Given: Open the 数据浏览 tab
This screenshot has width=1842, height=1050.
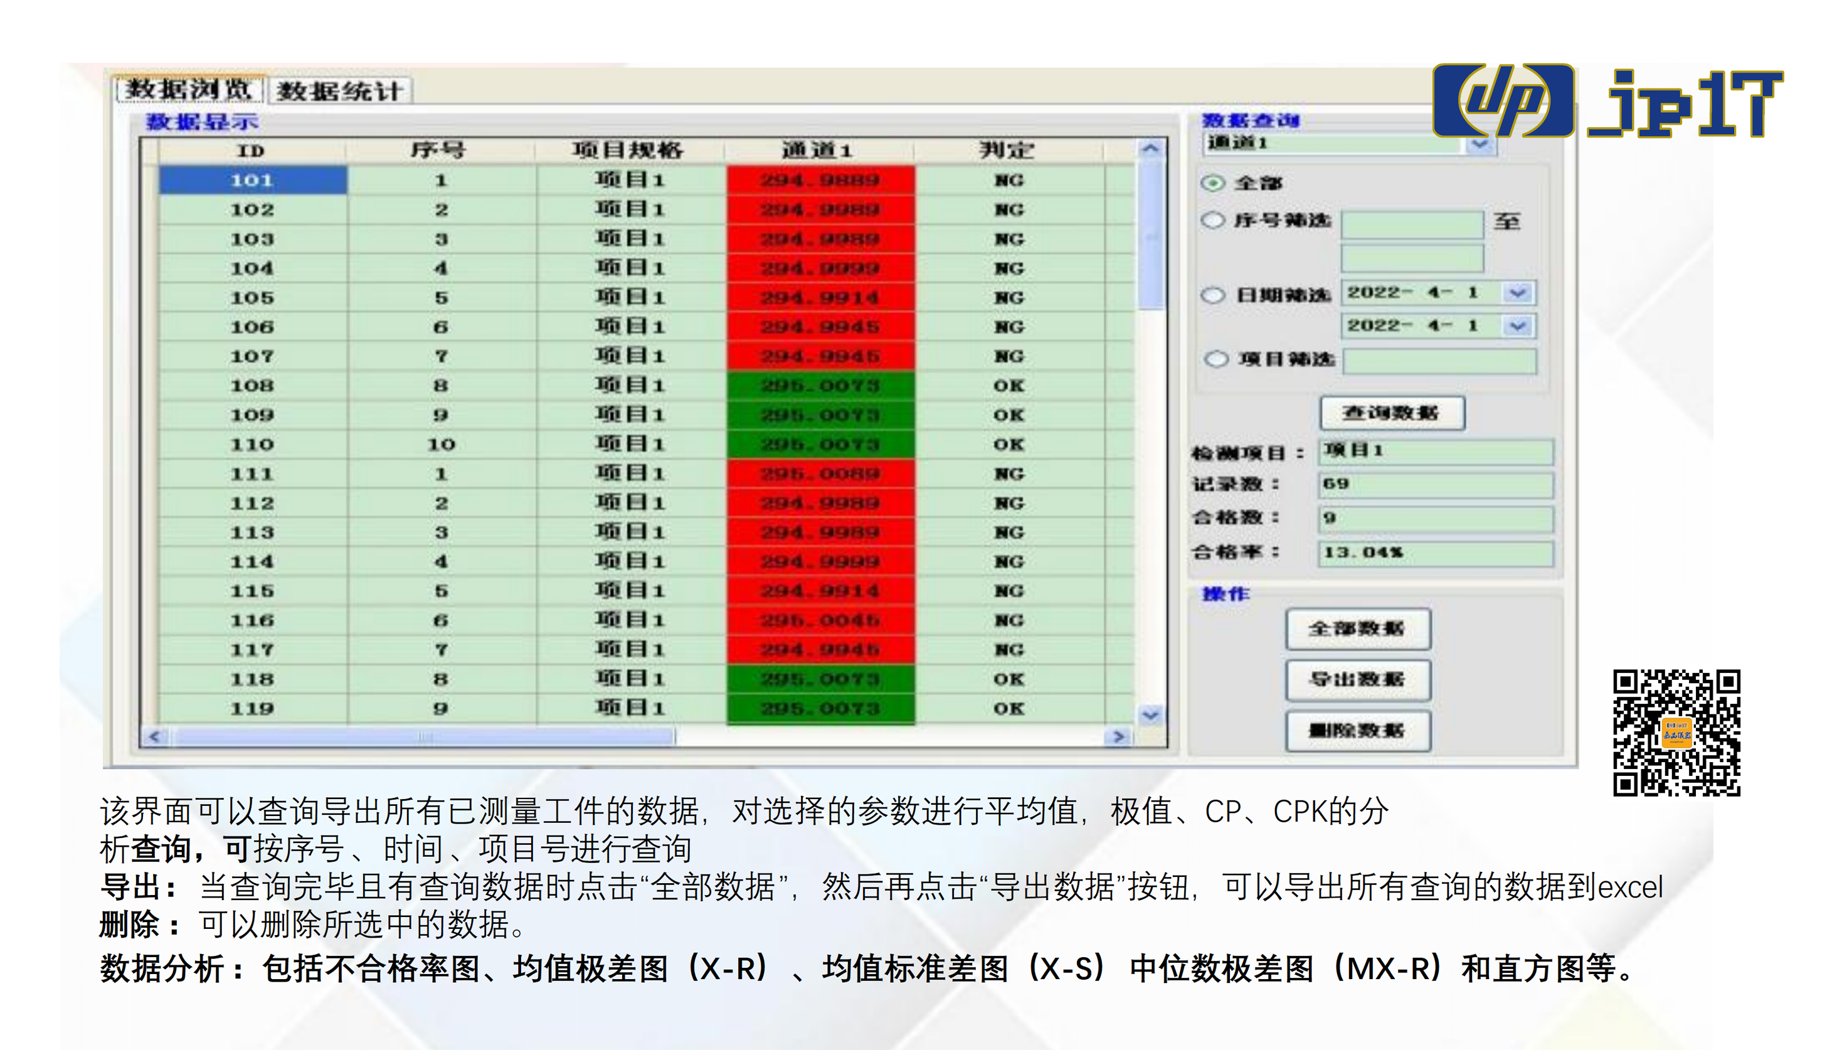Looking at the screenshot, I should pyautogui.click(x=189, y=90).
